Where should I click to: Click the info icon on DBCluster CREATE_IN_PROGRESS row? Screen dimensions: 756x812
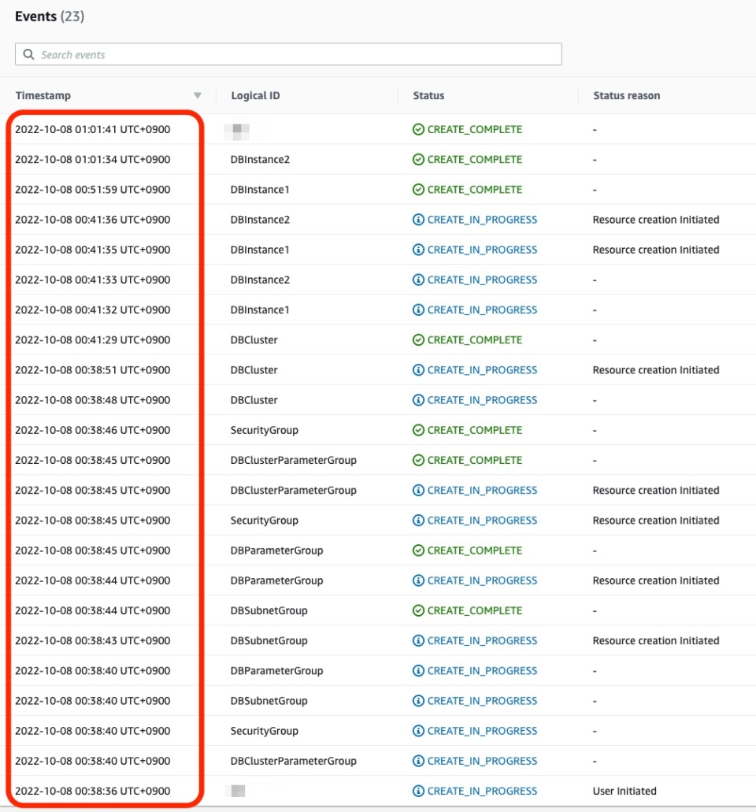pos(417,369)
